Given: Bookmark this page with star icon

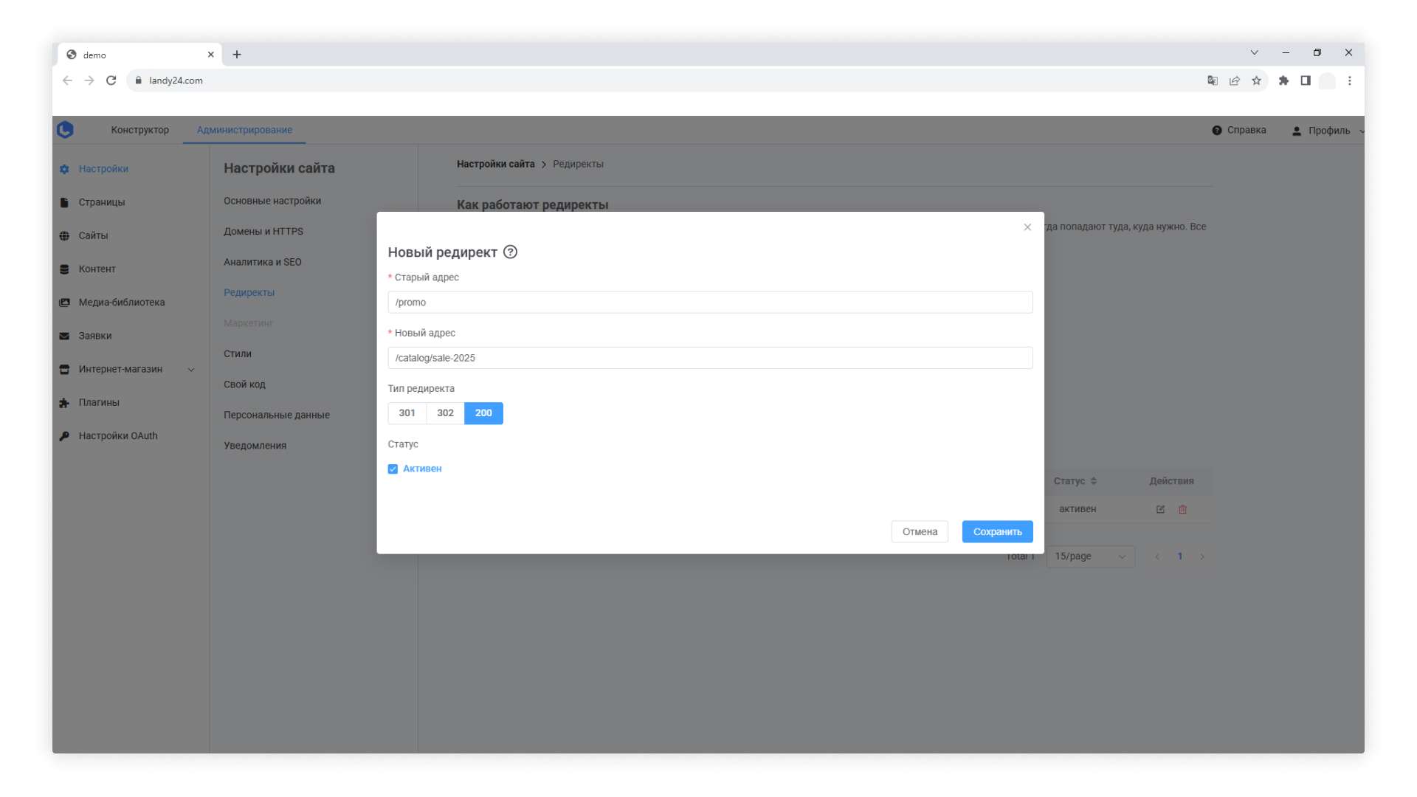Looking at the screenshot, I should pyautogui.click(x=1256, y=80).
